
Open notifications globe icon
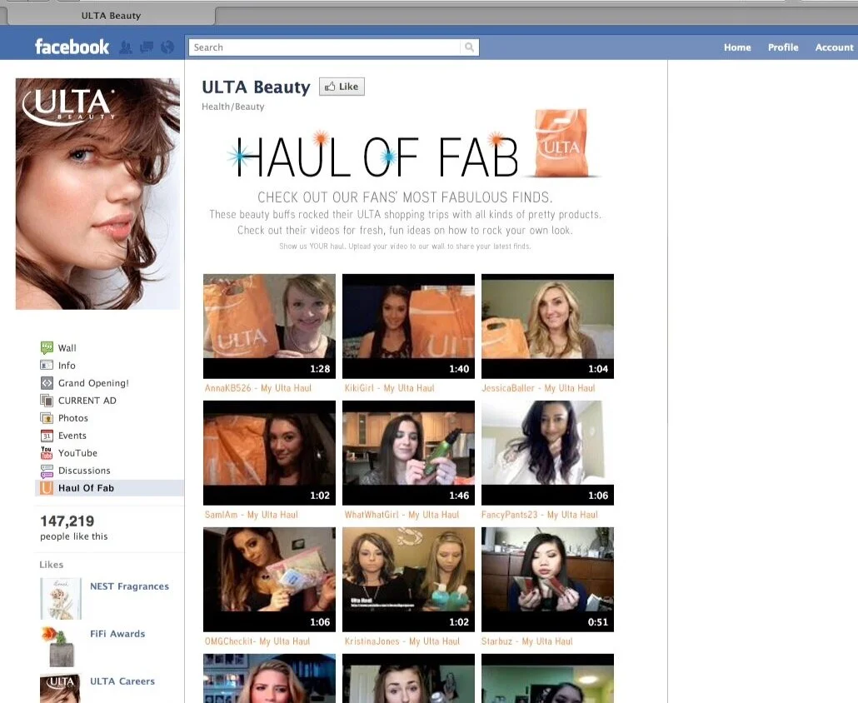167,47
